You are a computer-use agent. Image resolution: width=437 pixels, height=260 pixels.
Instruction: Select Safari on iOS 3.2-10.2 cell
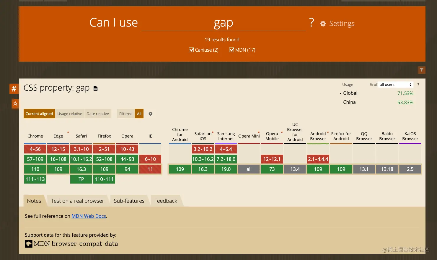[x=203, y=149]
